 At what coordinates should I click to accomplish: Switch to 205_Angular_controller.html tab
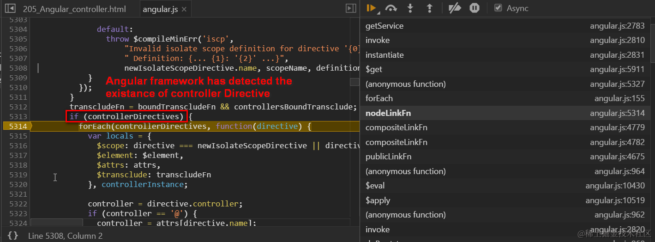click(74, 9)
